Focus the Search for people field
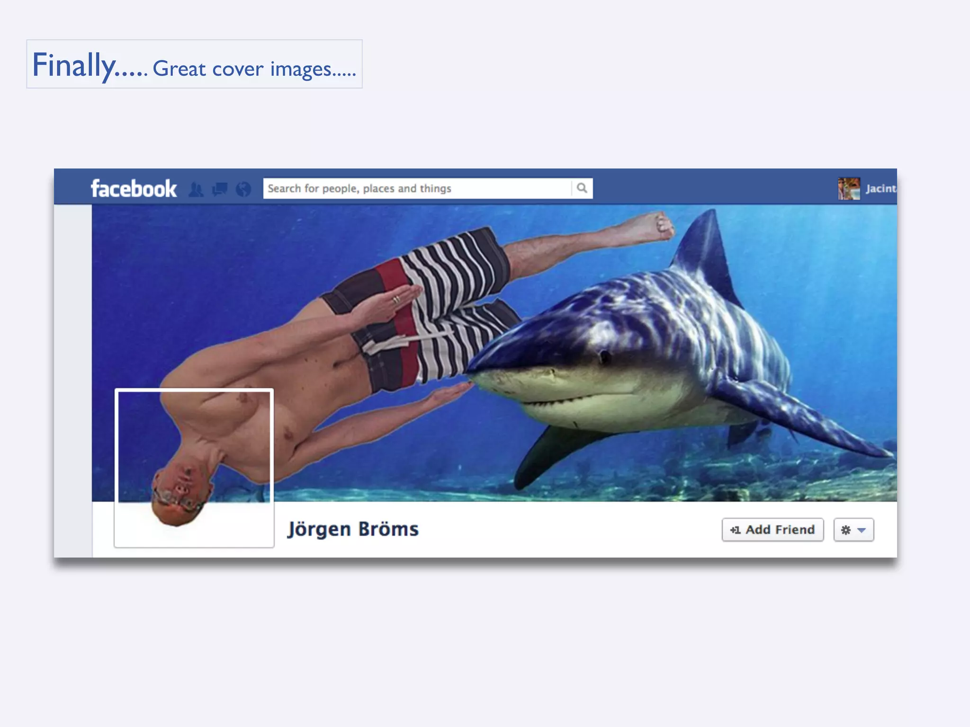The height and width of the screenshot is (727, 970). point(417,188)
